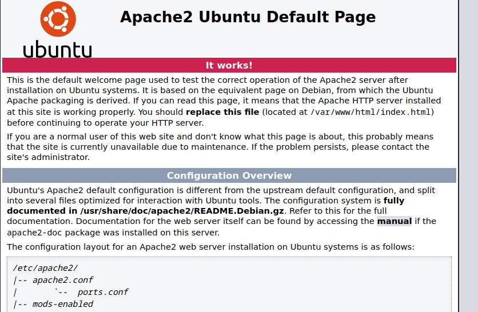Open the manual documentation link
The height and width of the screenshot is (312, 478).
click(x=394, y=221)
